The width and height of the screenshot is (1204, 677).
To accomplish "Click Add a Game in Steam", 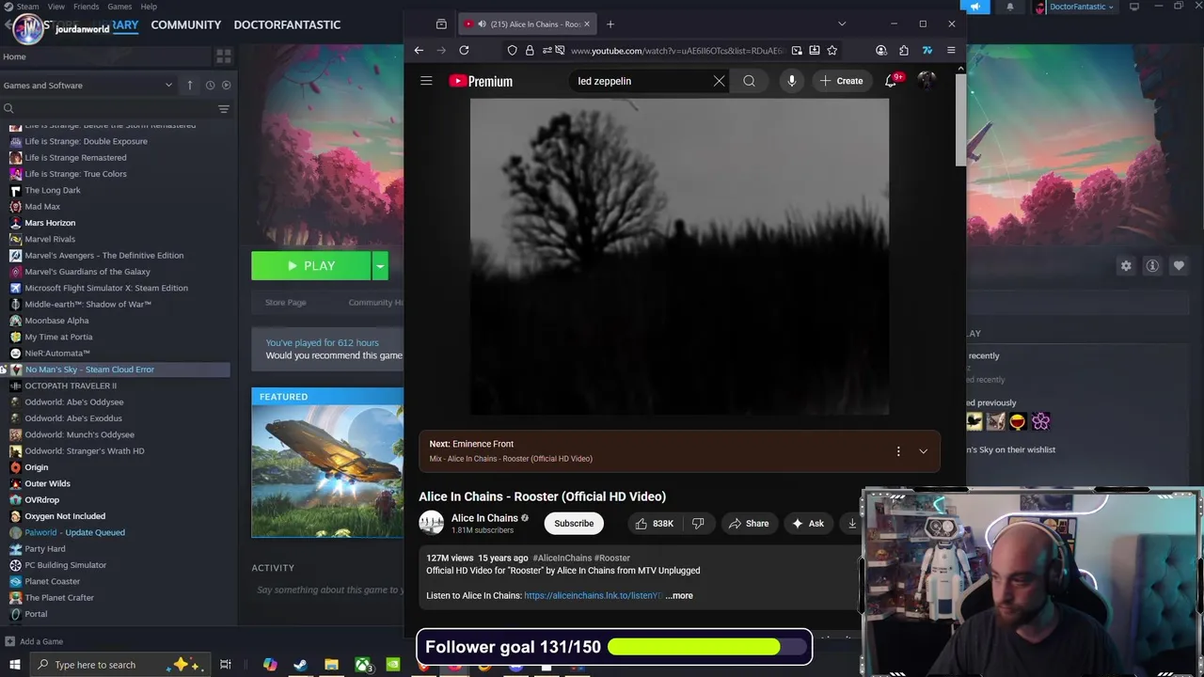I will 34,641.
